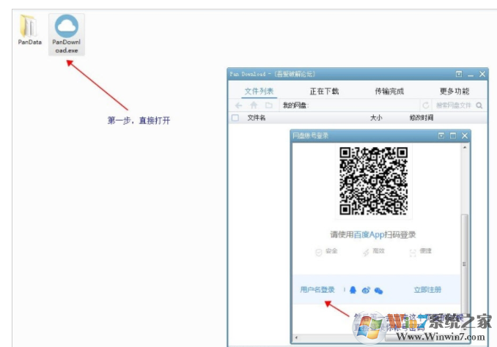Image resolution: width=497 pixels, height=347 pixels.
Task: Click the 便捷 scan icon
Action: coord(413,253)
